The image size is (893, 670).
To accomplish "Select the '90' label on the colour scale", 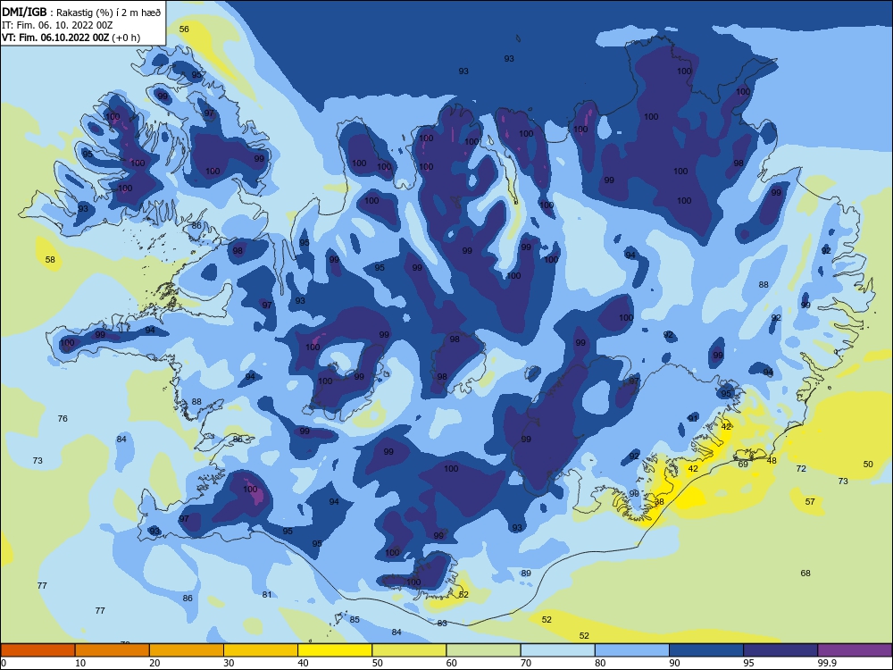I will pyautogui.click(x=674, y=663).
